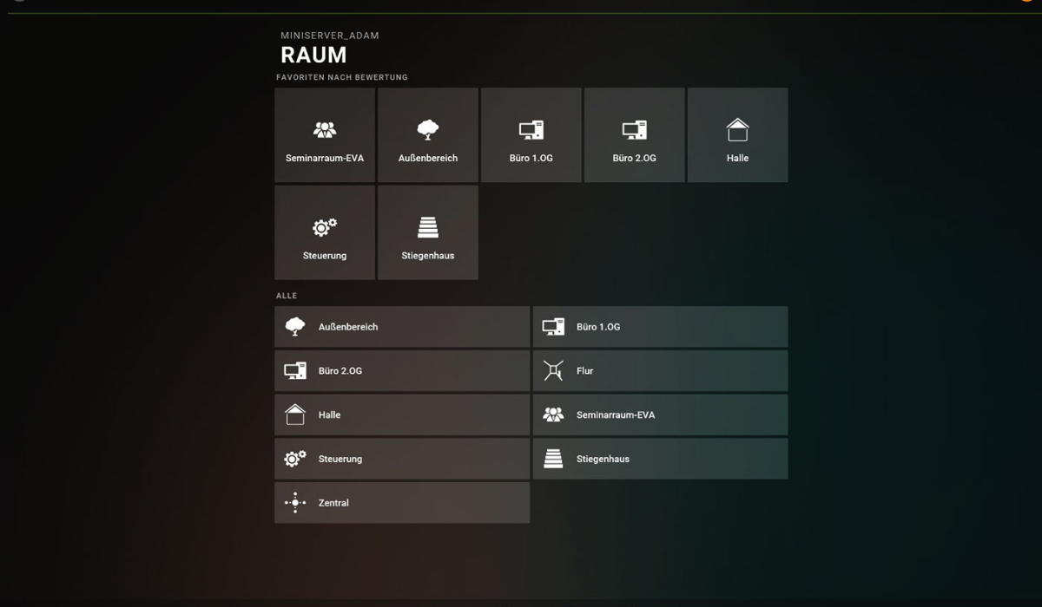The height and width of the screenshot is (607, 1042).
Task: Click the Zentral icon in the Alle list
Action: 295,503
